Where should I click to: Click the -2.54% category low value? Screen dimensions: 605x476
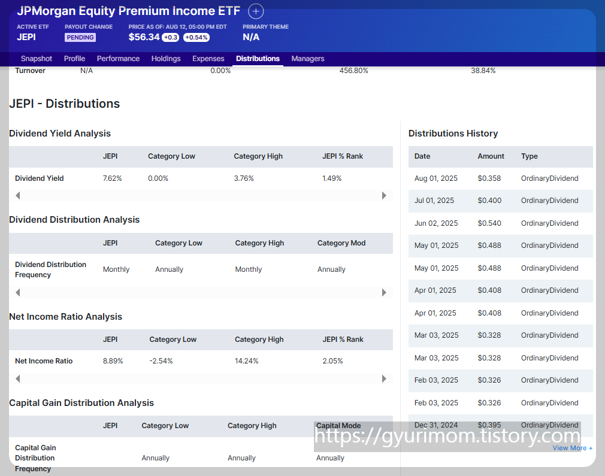point(161,361)
